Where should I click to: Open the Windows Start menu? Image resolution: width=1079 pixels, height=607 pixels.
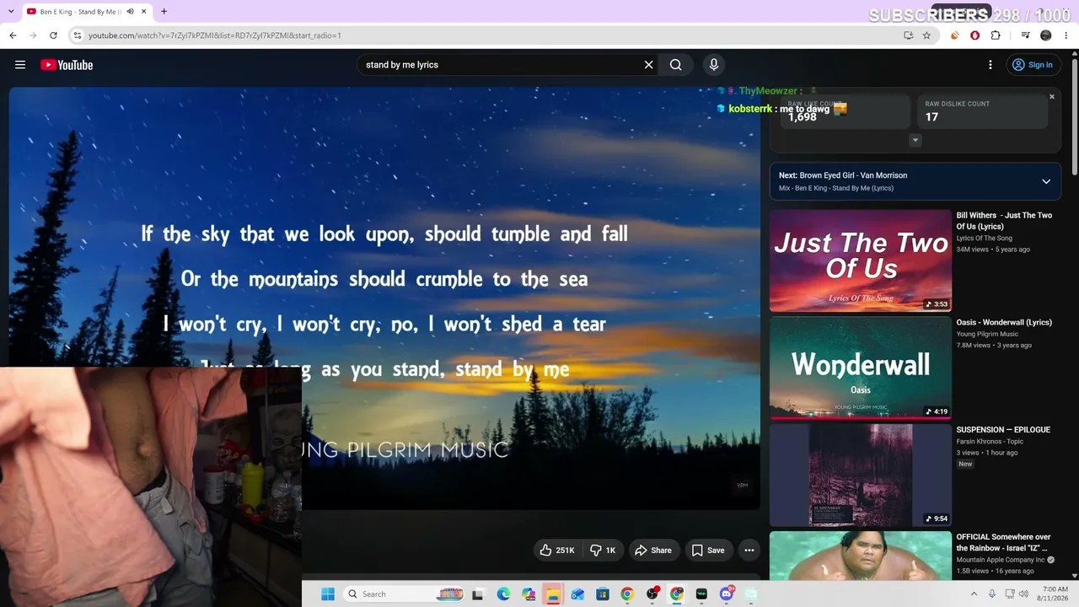[x=328, y=594]
